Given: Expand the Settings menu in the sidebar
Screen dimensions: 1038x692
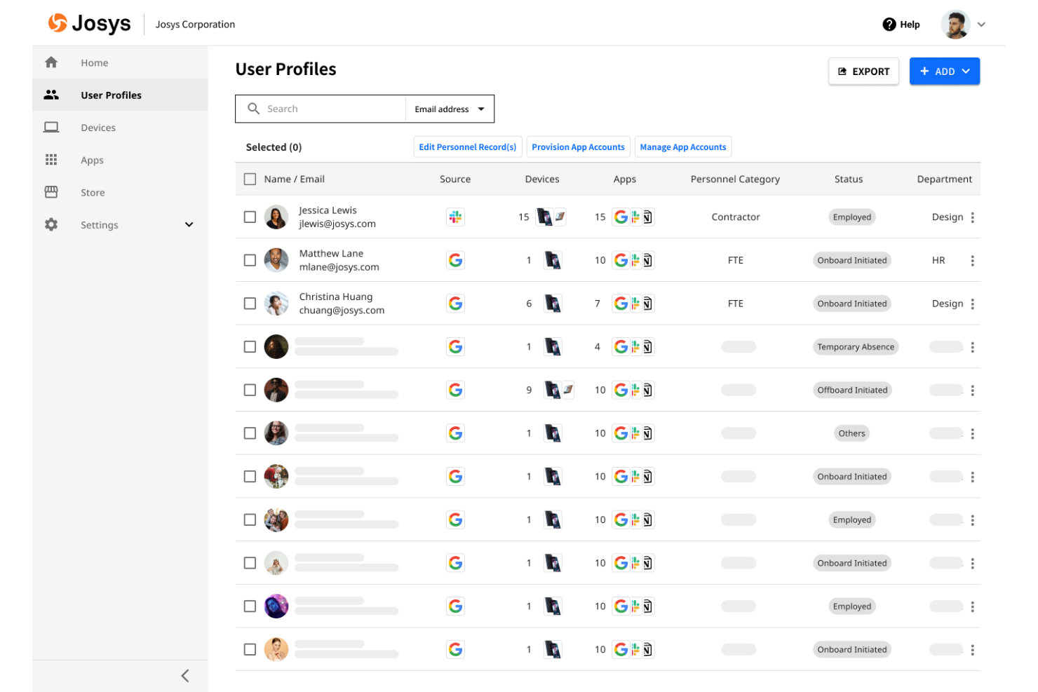Looking at the screenshot, I should (99, 224).
